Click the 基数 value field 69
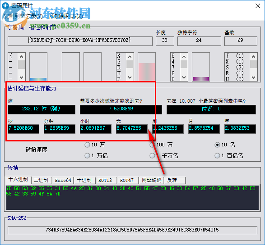The height and width of the screenshot is (245, 265). click(241, 41)
